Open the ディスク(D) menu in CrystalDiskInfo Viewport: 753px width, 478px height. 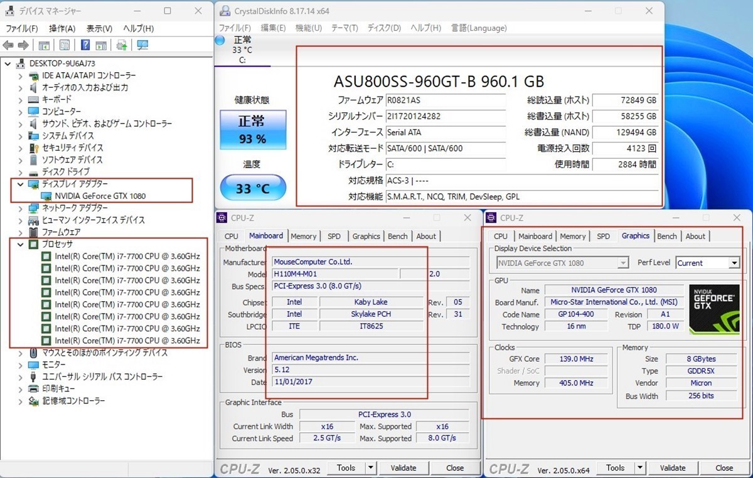pyautogui.click(x=384, y=28)
